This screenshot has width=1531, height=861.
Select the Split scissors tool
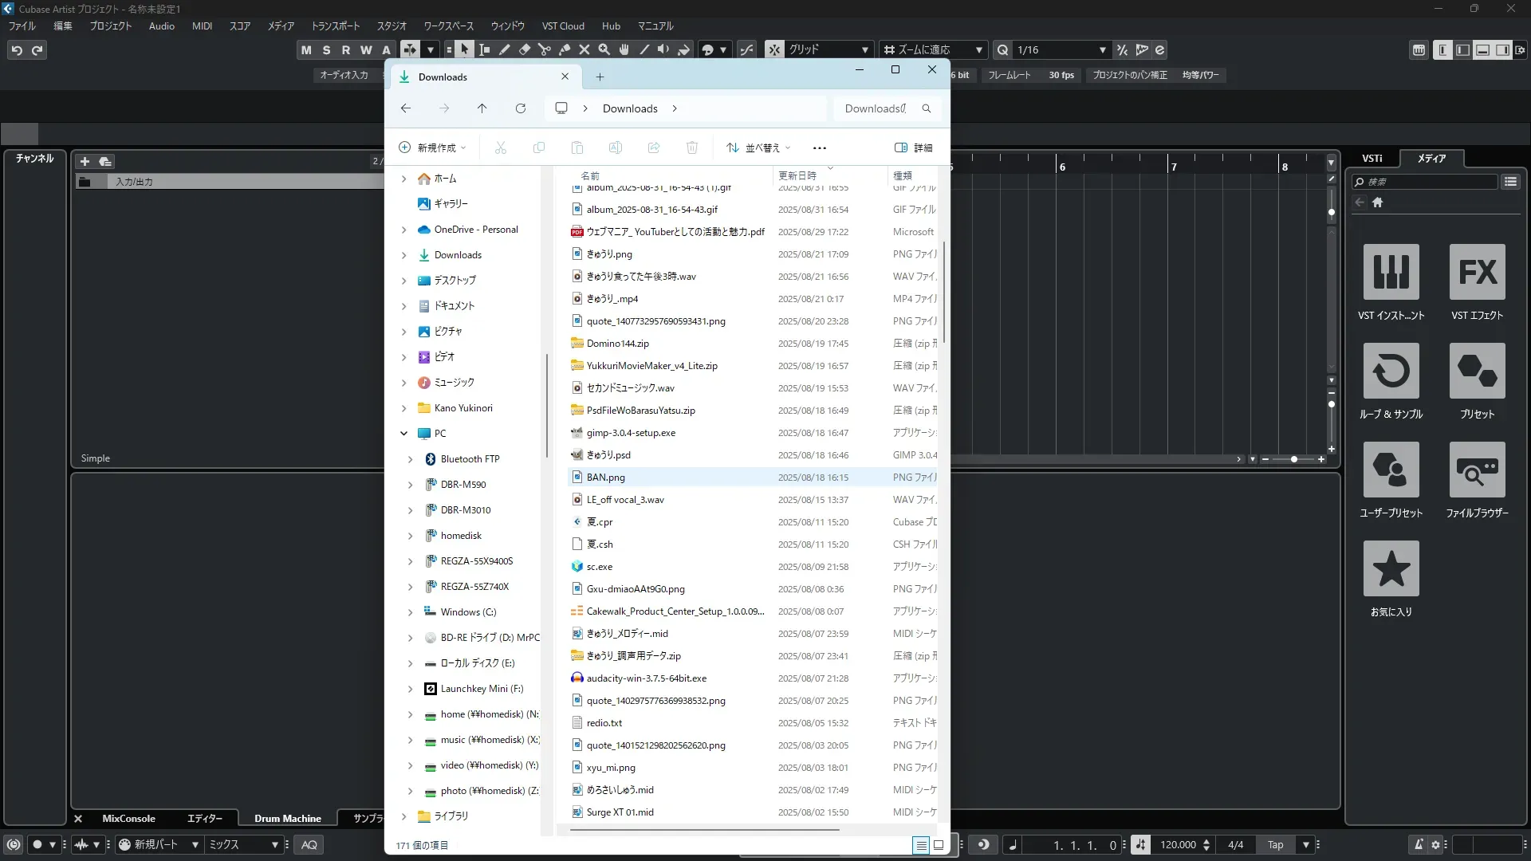545,49
